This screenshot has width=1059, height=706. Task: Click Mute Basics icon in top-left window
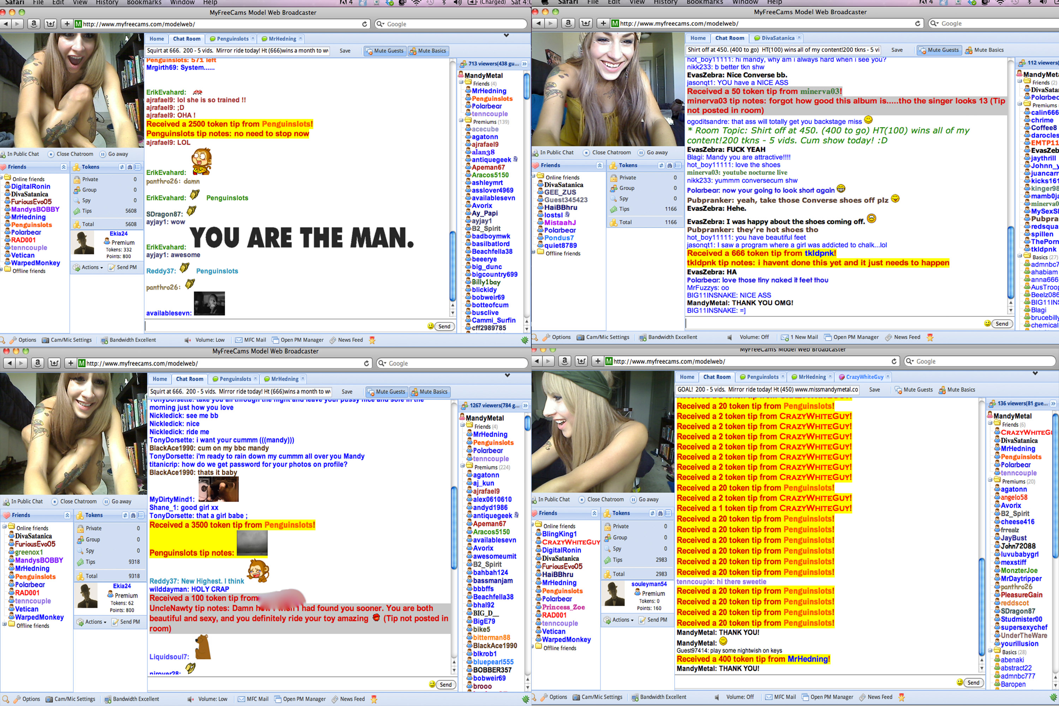tap(412, 51)
